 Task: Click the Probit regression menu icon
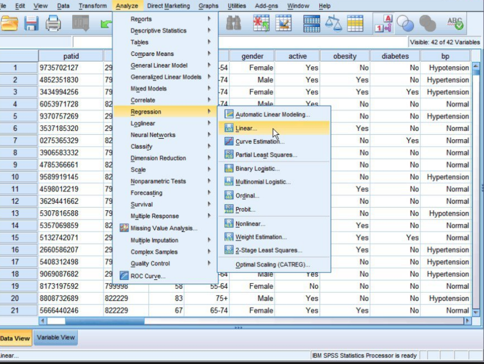click(229, 209)
